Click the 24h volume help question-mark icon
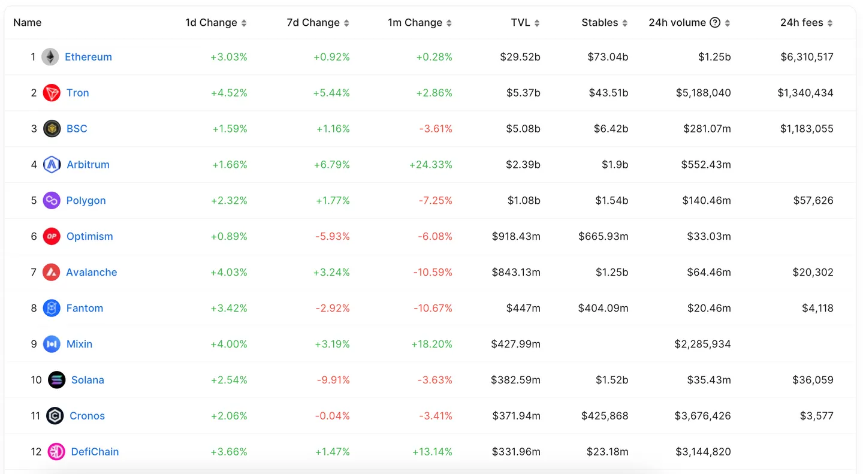 point(715,23)
